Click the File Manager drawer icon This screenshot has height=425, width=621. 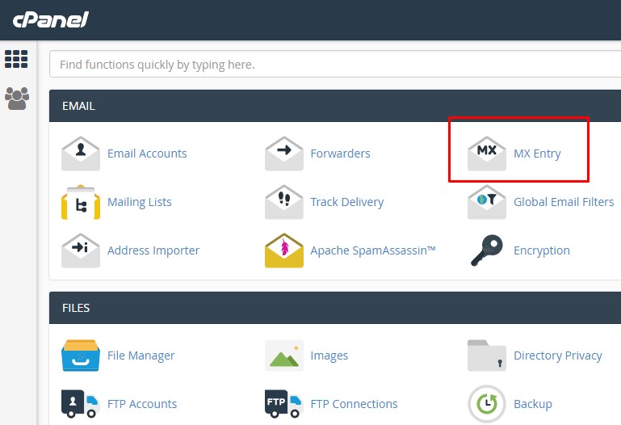point(81,356)
